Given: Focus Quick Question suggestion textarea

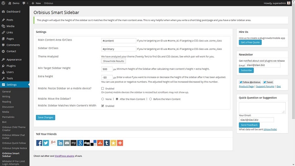Looking at the screenshot, I should [262, 108].
